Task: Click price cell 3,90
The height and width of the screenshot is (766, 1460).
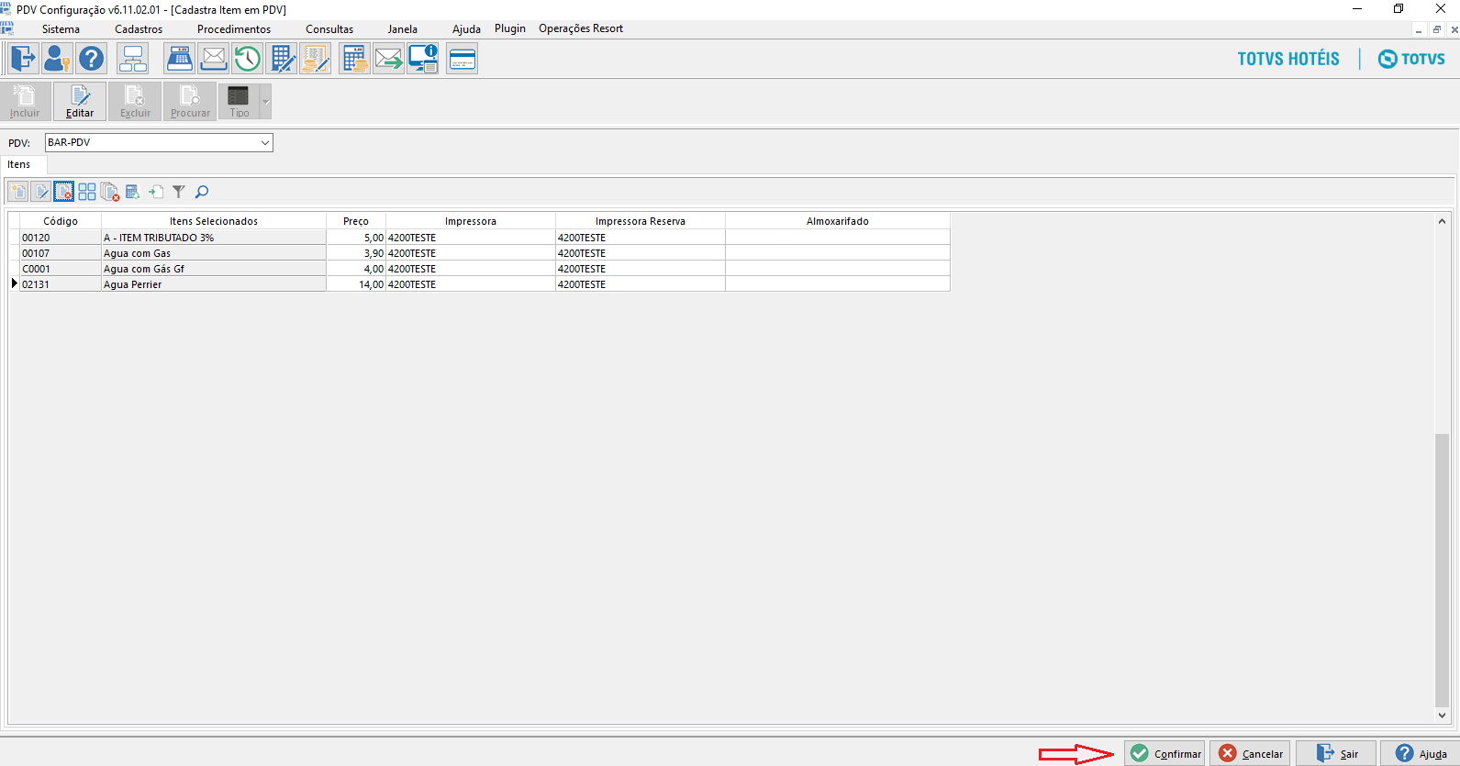Action: click(356, 253)
